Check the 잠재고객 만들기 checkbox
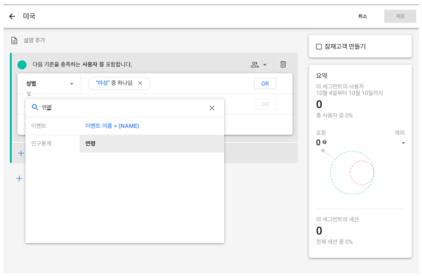The width and height of the screenshot is (422, 276). (318, 47)
